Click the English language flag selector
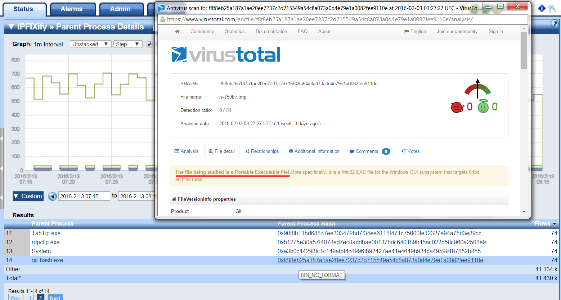561x300 pixels. tap(415, 32)
